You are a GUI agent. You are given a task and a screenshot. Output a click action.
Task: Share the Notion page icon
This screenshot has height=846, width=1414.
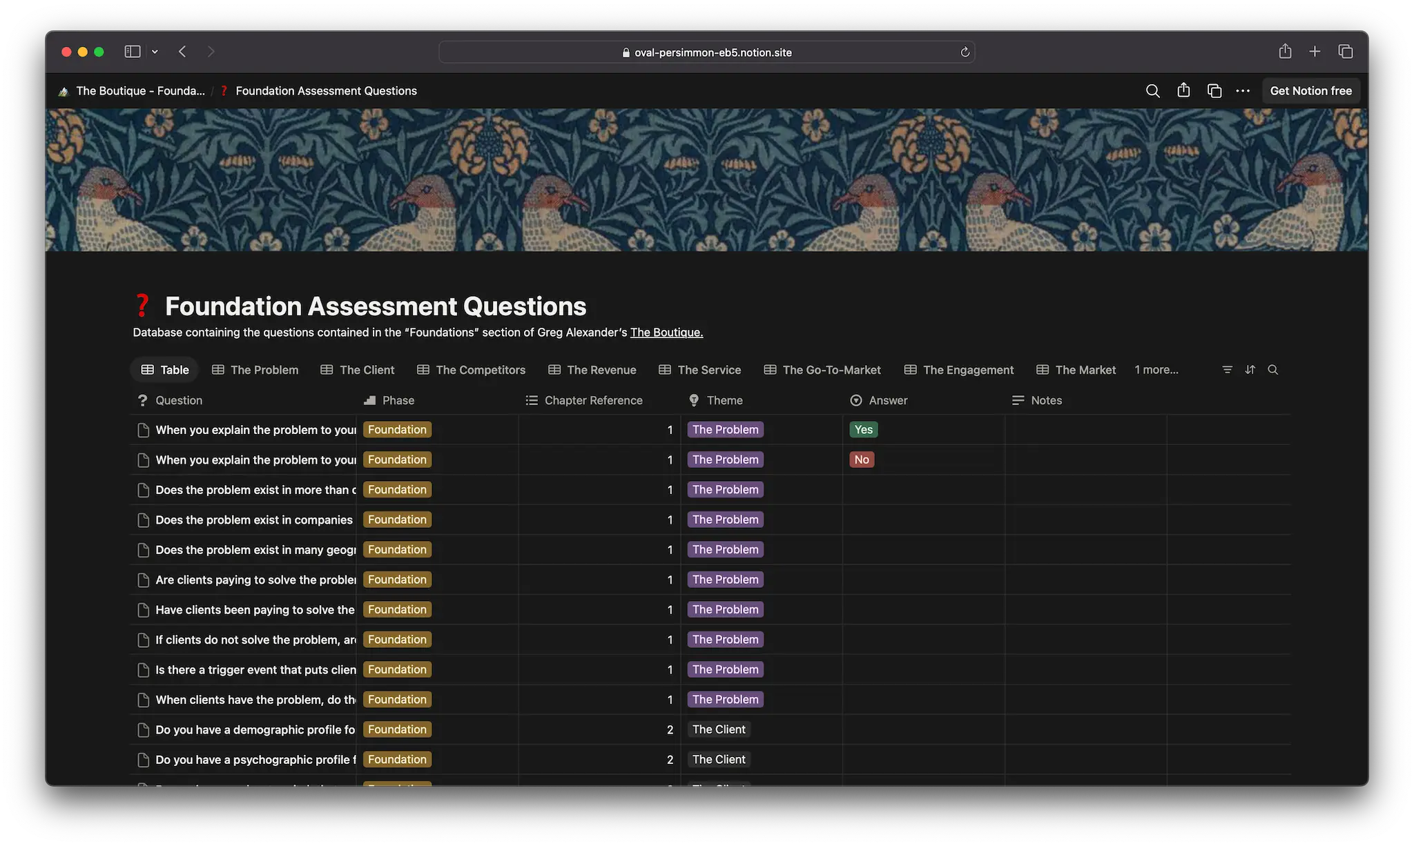point(1183,90)
